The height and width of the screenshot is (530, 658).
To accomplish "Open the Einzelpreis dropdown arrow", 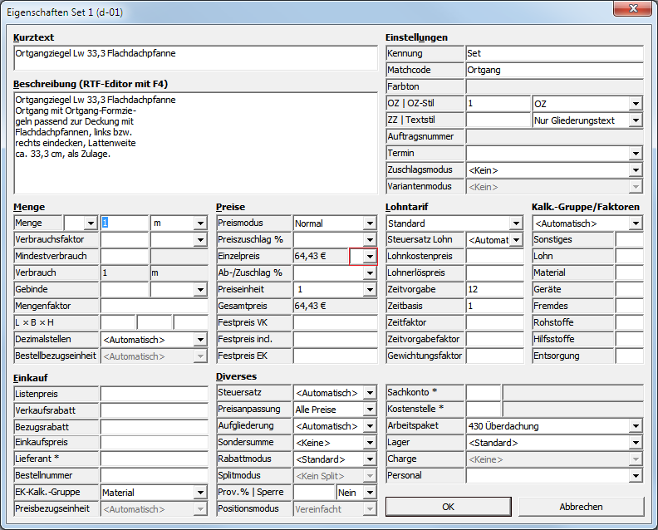I will [x=369, y=257].
